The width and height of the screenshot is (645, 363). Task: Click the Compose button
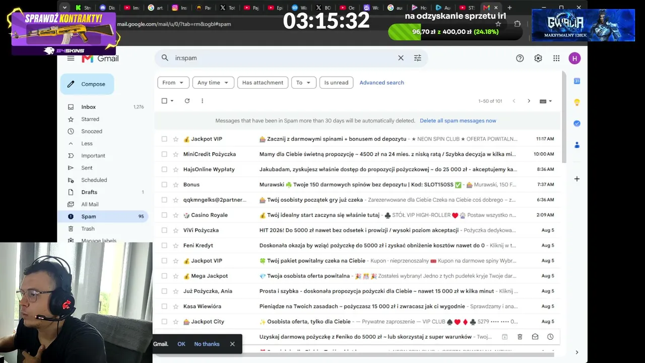pos(87,84)
